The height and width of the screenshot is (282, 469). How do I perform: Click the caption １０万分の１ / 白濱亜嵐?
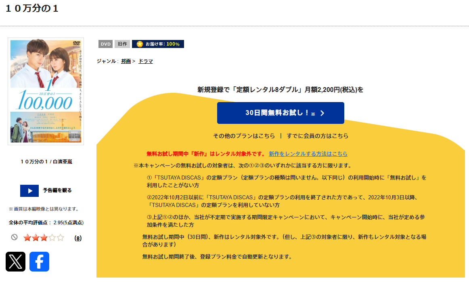click(x=46, y=161)
